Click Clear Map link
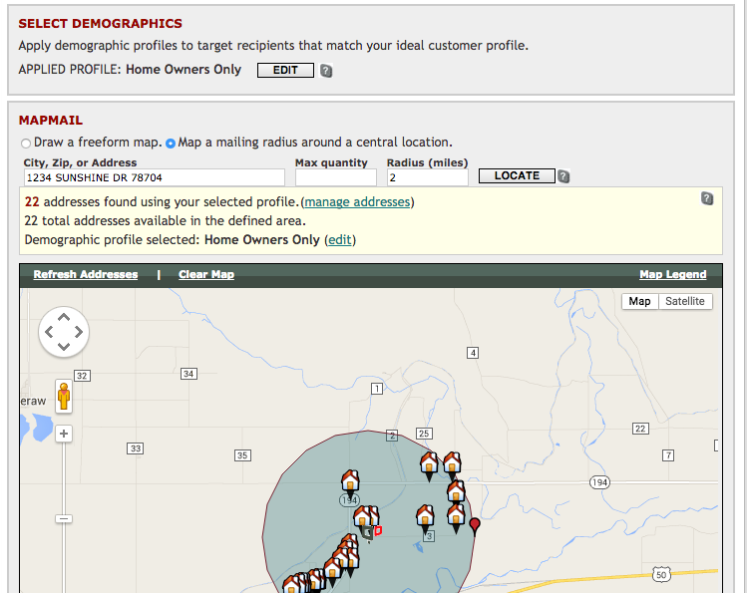The height and width of the screenshot is (593, 747). 206,275
